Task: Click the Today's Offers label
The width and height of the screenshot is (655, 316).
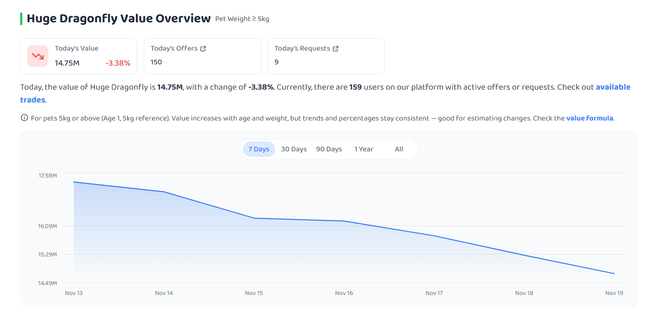Action: coord(174,48)
